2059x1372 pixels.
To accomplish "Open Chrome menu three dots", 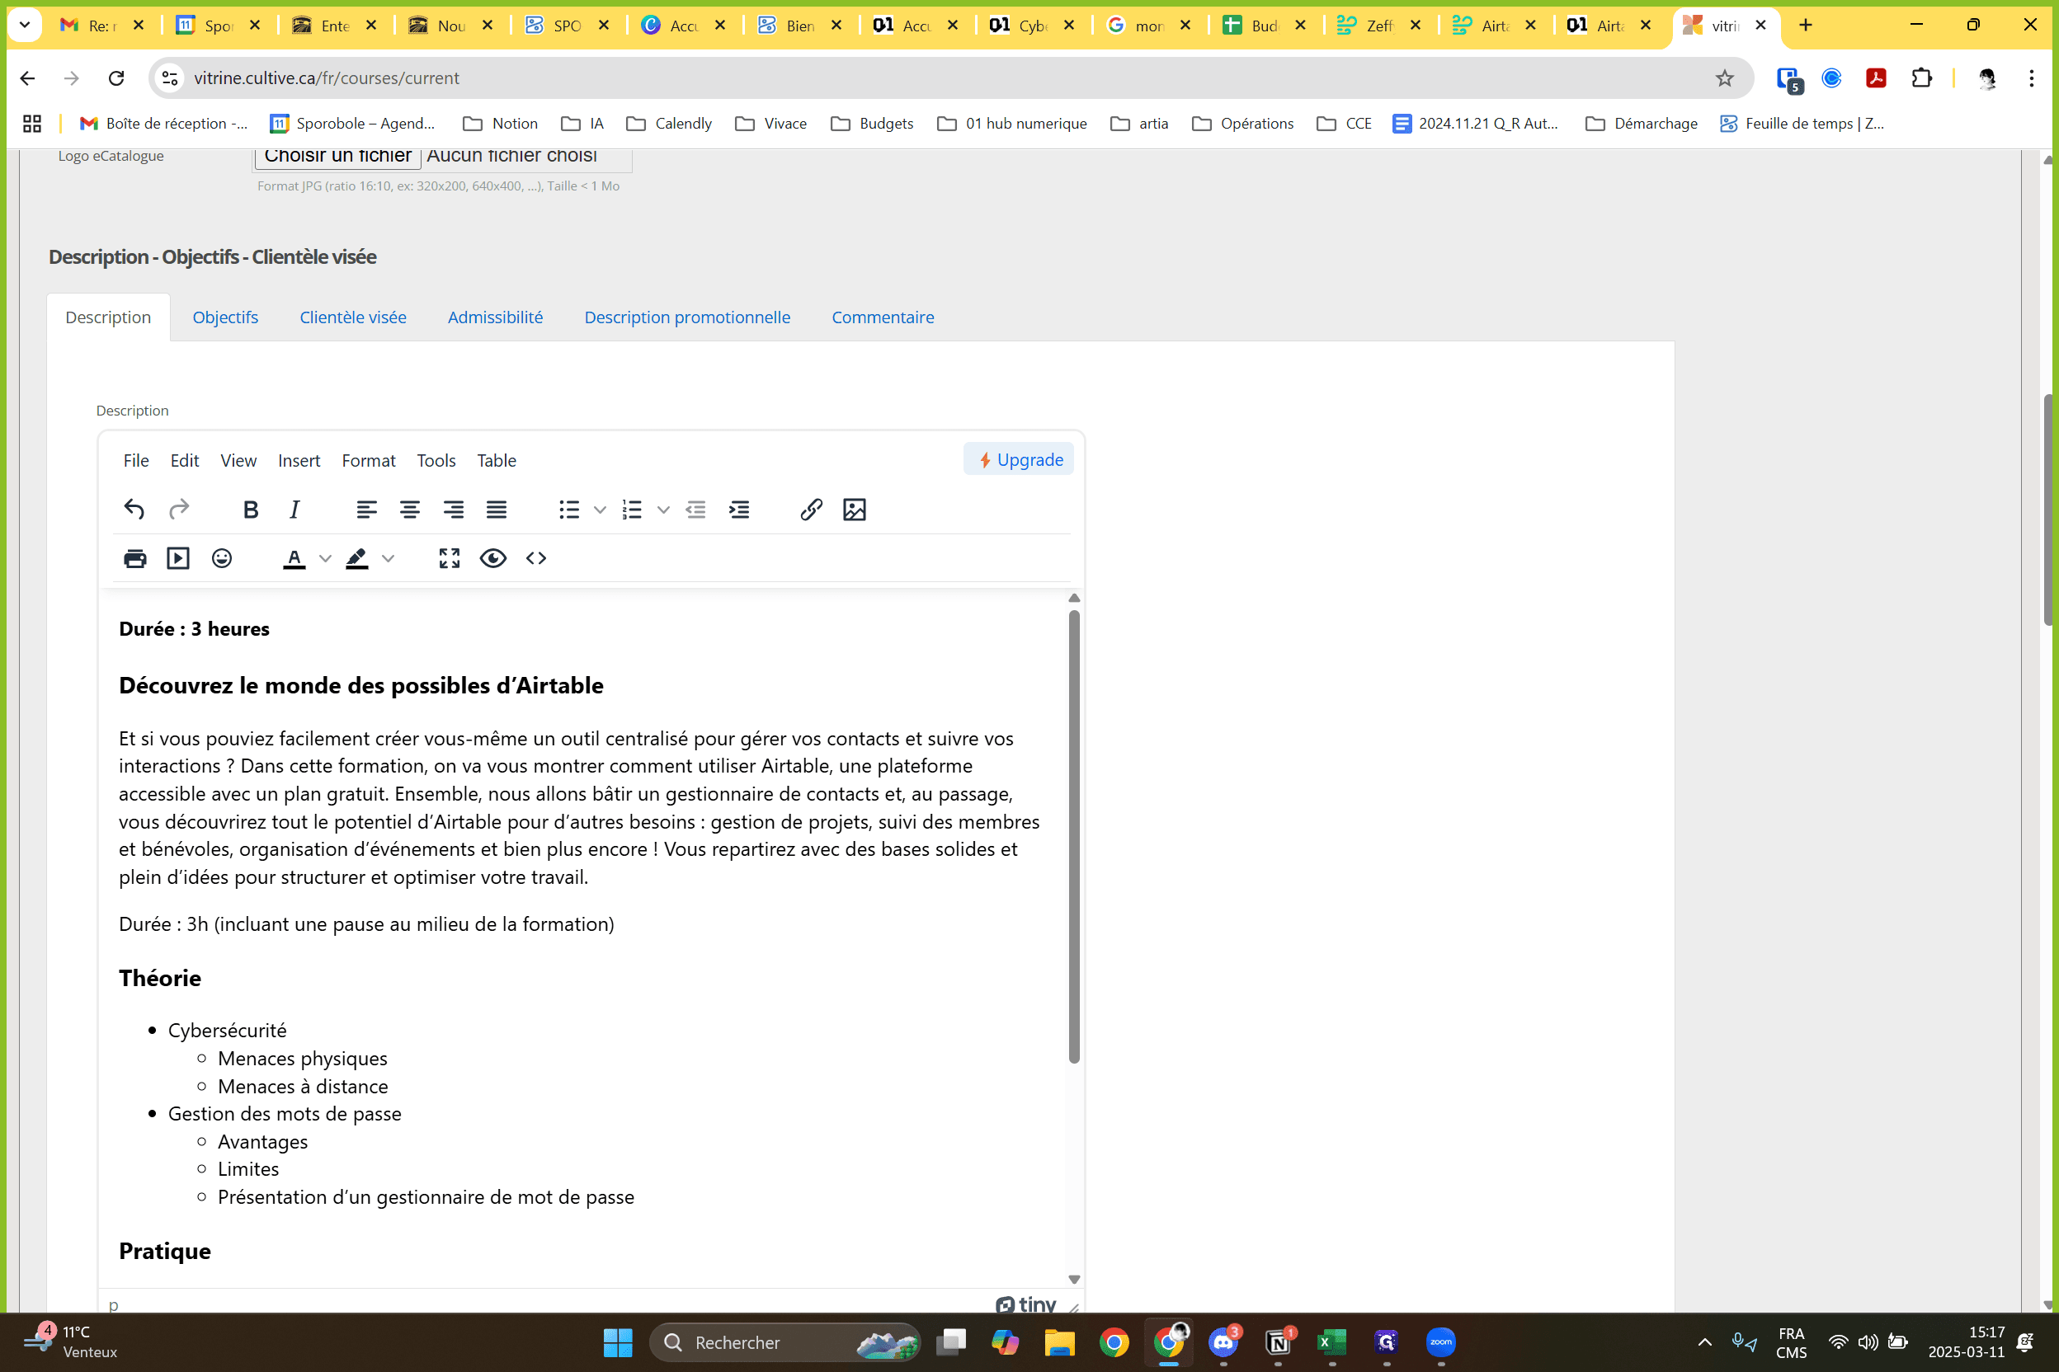I will [2032, 78].
